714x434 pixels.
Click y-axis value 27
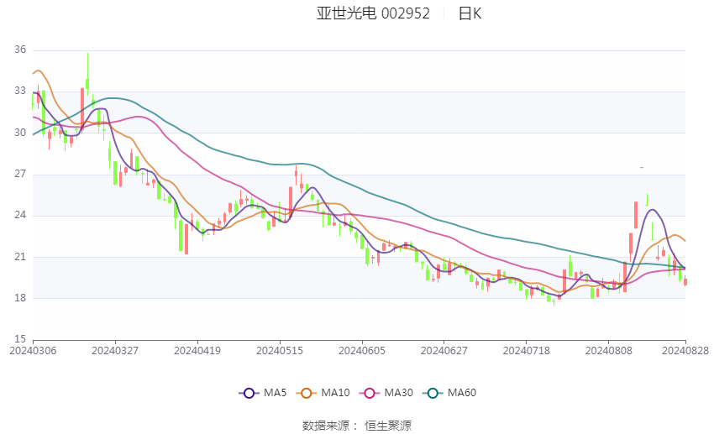[20, 174]
